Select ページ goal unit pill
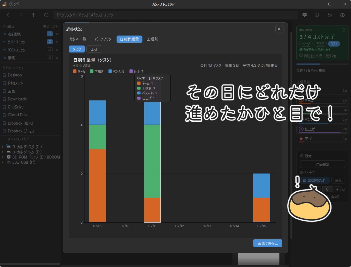Viewport: 351px width, 267px height. [x=306, y=44]
